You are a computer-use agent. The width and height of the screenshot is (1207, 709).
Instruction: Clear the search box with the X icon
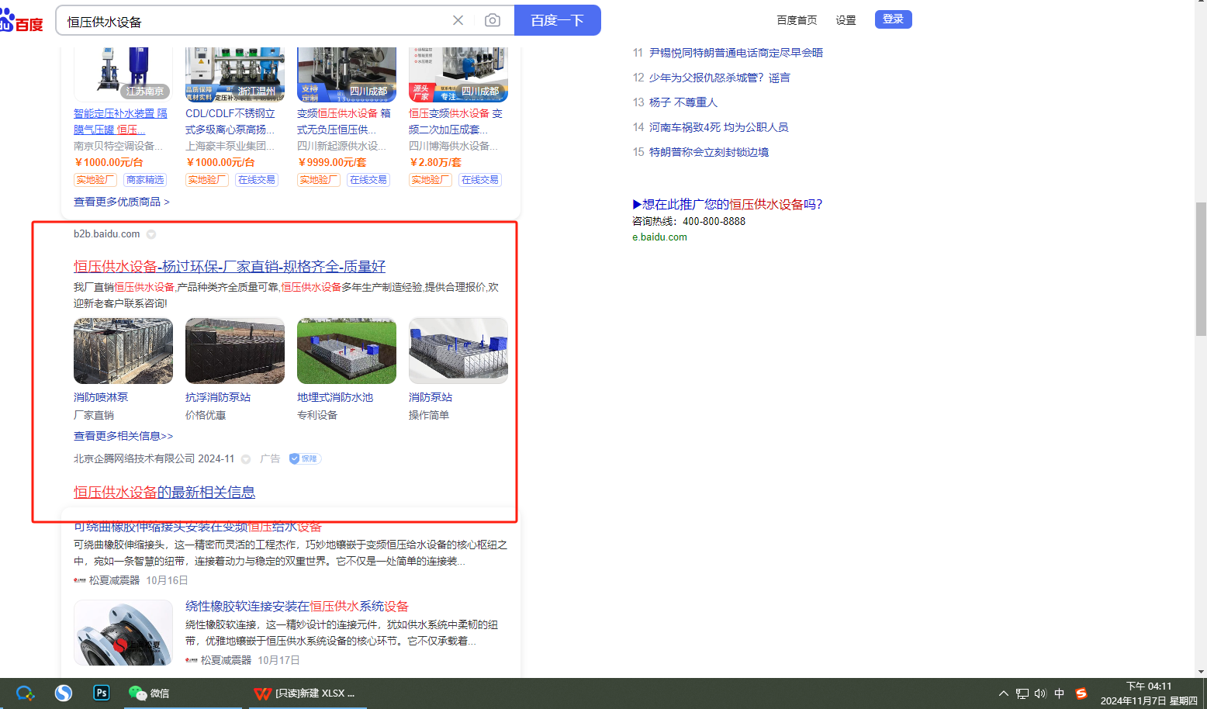tap(458, 20)
